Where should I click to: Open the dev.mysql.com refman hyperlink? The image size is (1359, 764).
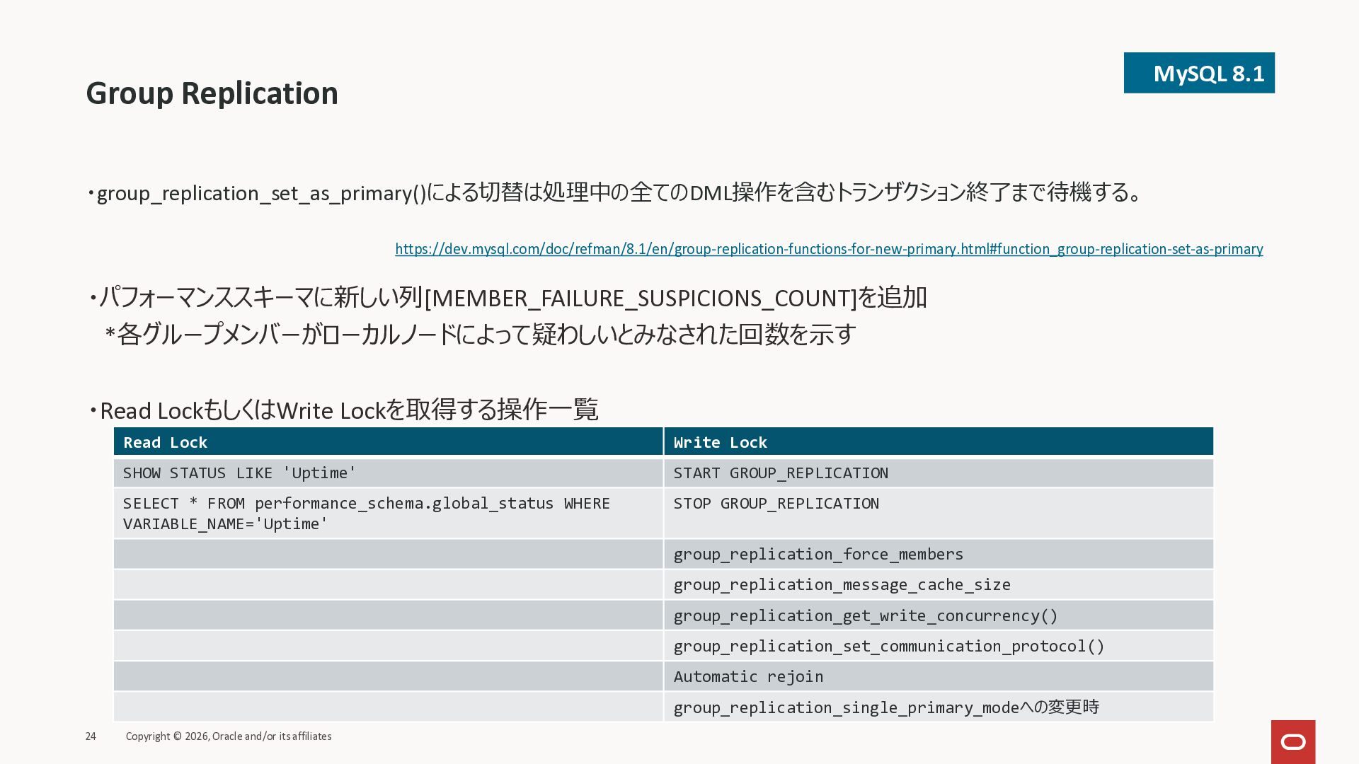[x=828, y=249]
